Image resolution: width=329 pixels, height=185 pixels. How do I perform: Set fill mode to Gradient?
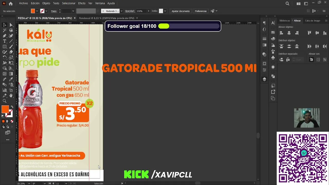coord(7,121)
